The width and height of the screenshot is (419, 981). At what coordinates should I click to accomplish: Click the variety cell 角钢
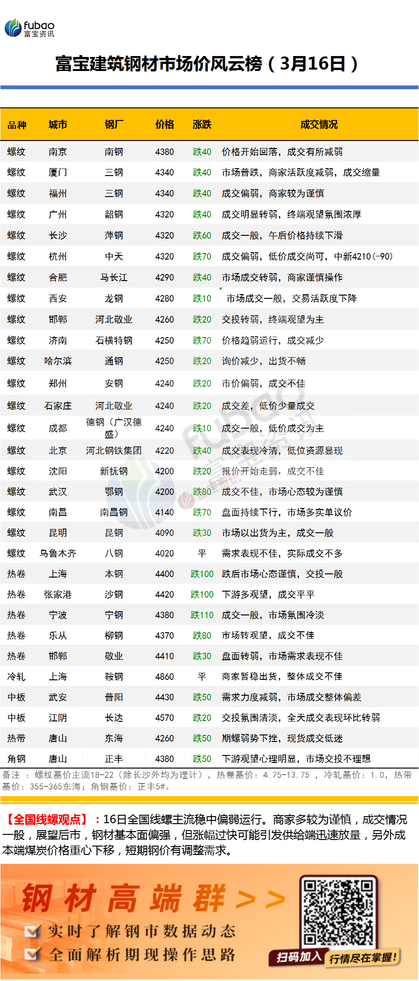(16, 759)
